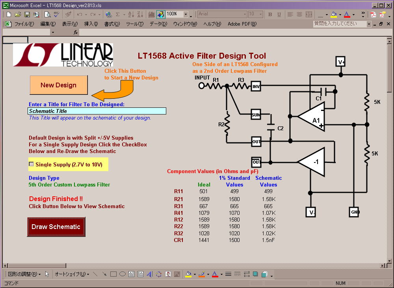Insert a hyperlink with the globe icon
The width and height of the screenshot is (394, 288).
(109, 15)
